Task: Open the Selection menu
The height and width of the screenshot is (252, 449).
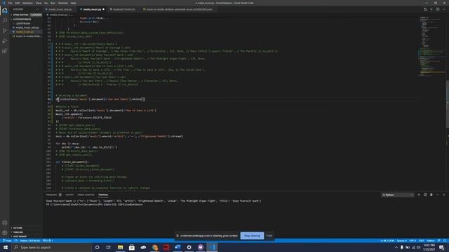Action: [27, 3]
